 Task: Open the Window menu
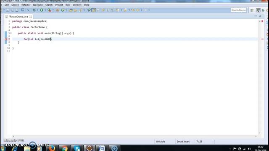pos(77,5)
